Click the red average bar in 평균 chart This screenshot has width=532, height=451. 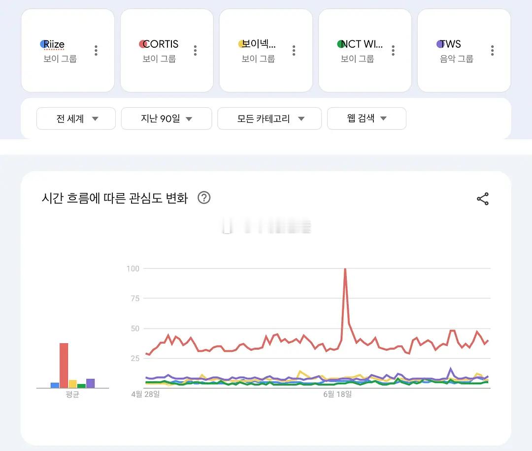64,365
